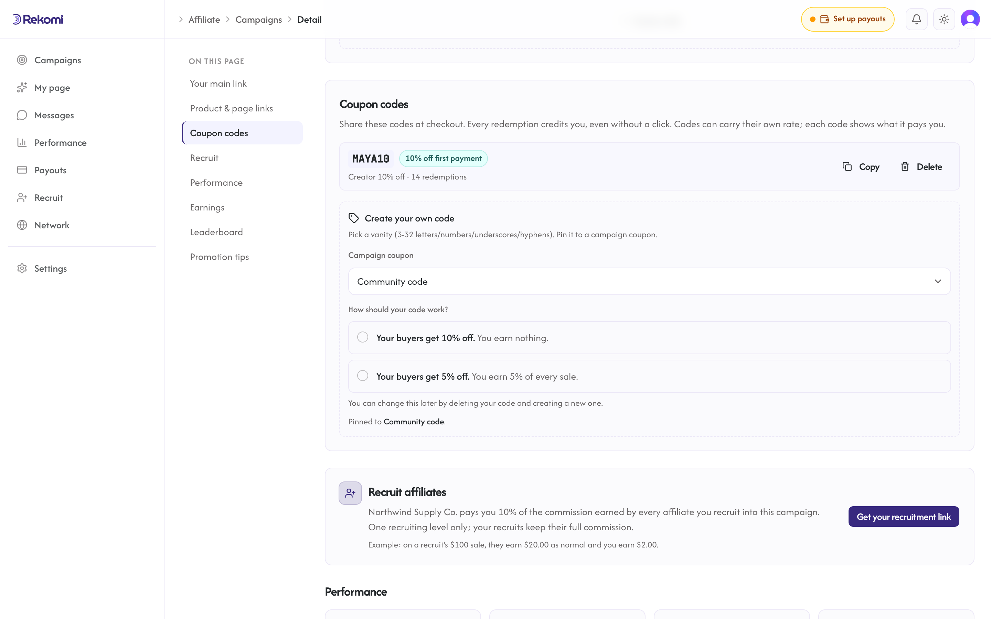Click the Campaigns breadcrumb
The height and width of the screenshot is (619, 991).
(x=258, y=20)
